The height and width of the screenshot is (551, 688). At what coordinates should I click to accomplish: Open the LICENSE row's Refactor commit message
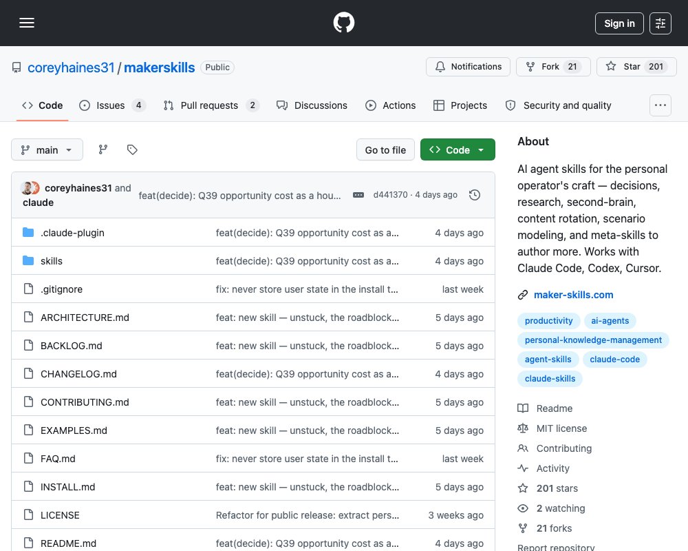[307, 515]
